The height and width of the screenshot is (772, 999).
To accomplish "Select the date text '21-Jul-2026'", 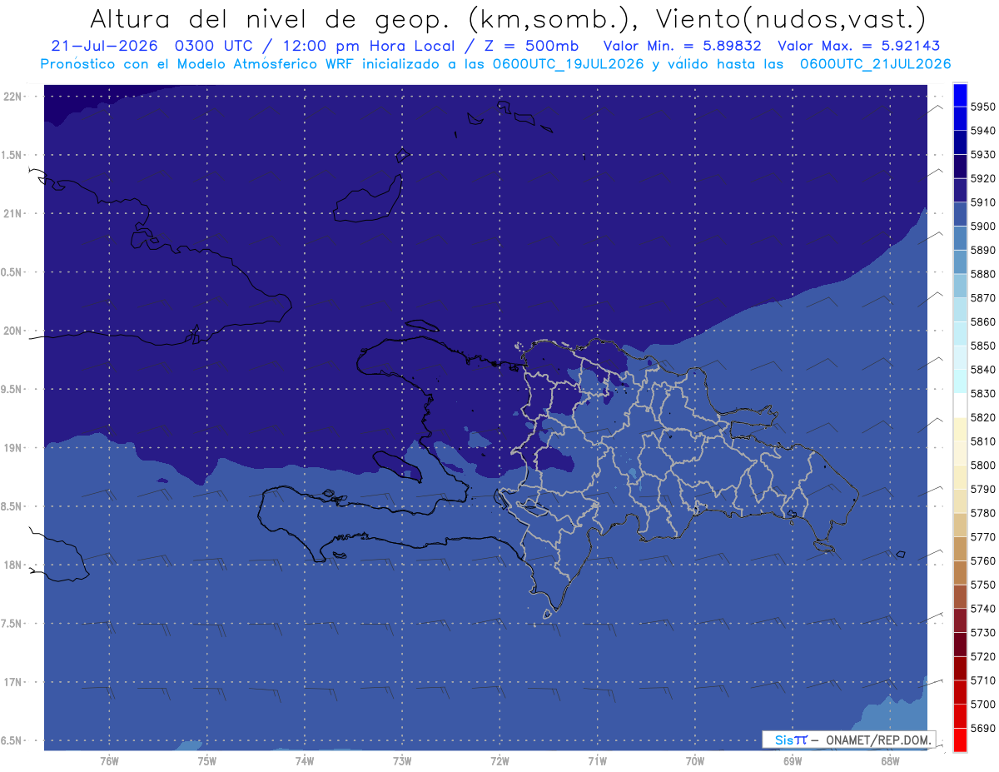I will (104, 47).
